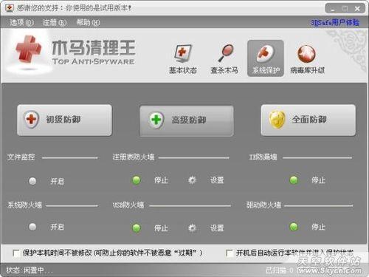Click 开启 for 文件监控
Viewport: 369px width, 277px height.
pos(57,182)
